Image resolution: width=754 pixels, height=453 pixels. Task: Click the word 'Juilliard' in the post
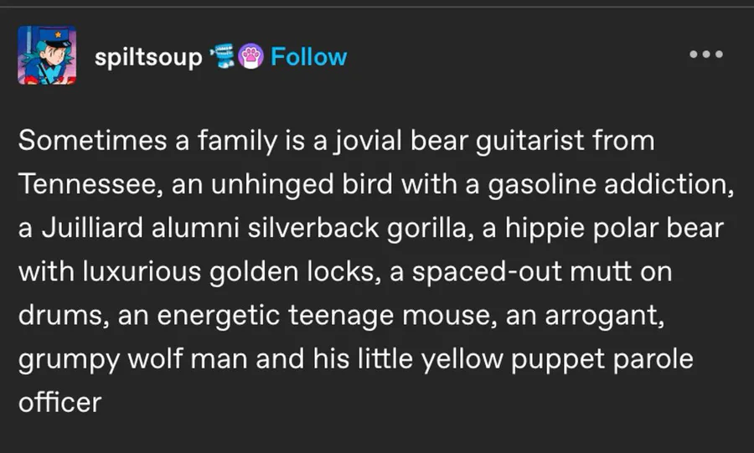(x=93, y=228)
